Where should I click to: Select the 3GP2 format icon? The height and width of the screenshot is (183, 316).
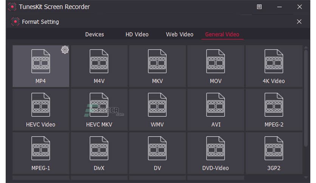point(274,148)
